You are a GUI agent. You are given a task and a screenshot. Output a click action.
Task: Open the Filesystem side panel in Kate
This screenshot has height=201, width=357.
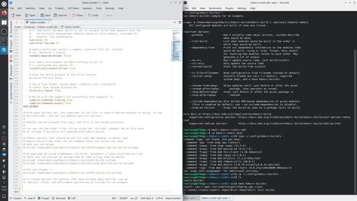[x=11, y=72]
